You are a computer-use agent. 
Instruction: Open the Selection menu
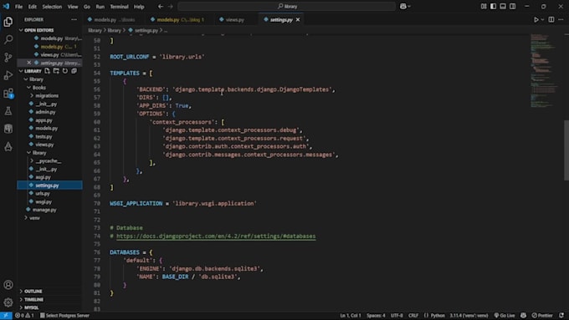coord(52,7)
